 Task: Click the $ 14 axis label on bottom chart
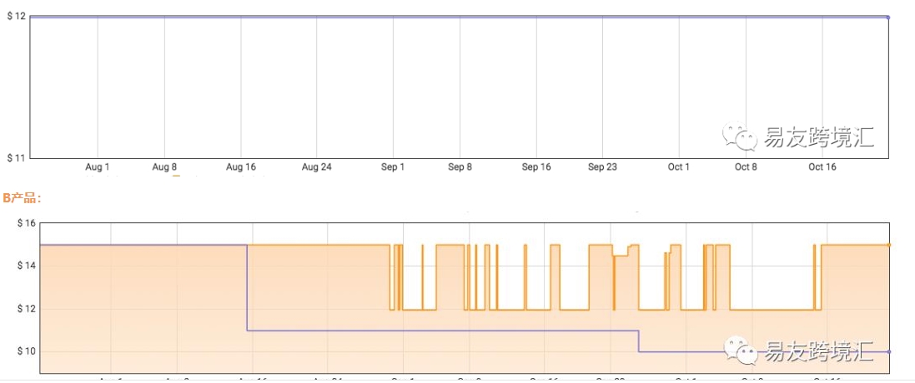pyautogui.click(x=25, y=266)
